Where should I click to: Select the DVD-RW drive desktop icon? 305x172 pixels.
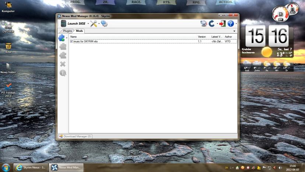point(8,29)
